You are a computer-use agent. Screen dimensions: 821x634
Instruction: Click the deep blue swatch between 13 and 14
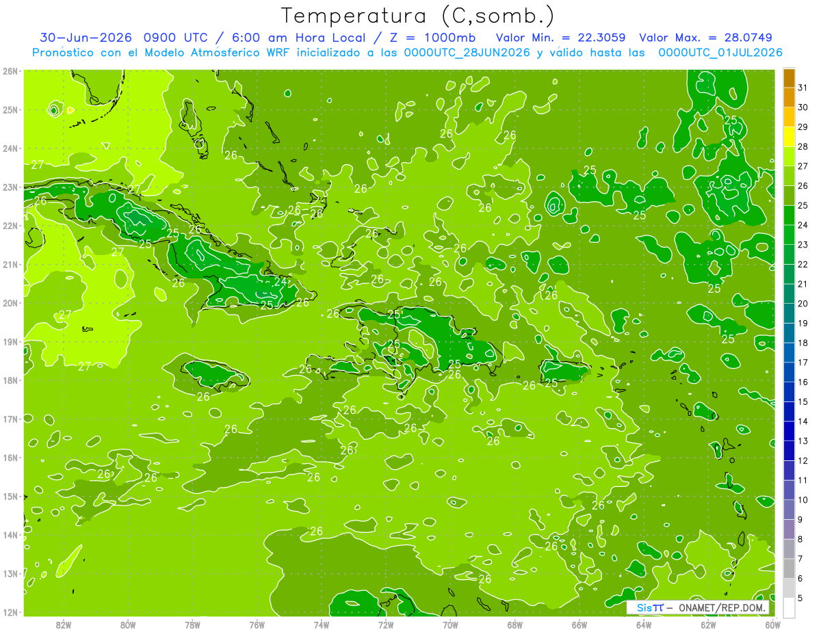[x=789, y=431]
